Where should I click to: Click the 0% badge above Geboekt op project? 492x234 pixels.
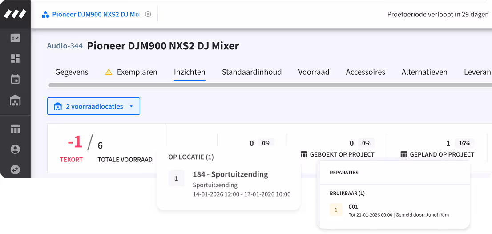[366, 143]
